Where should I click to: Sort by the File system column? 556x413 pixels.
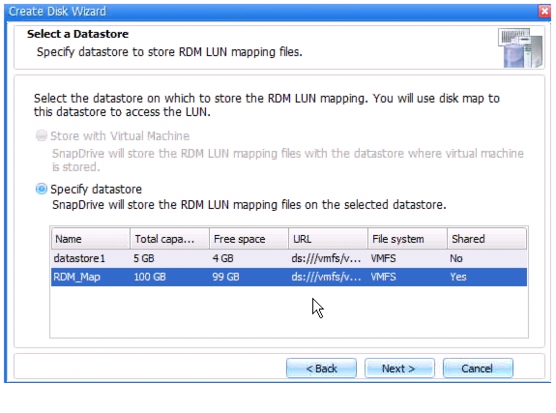click(407, 239)
